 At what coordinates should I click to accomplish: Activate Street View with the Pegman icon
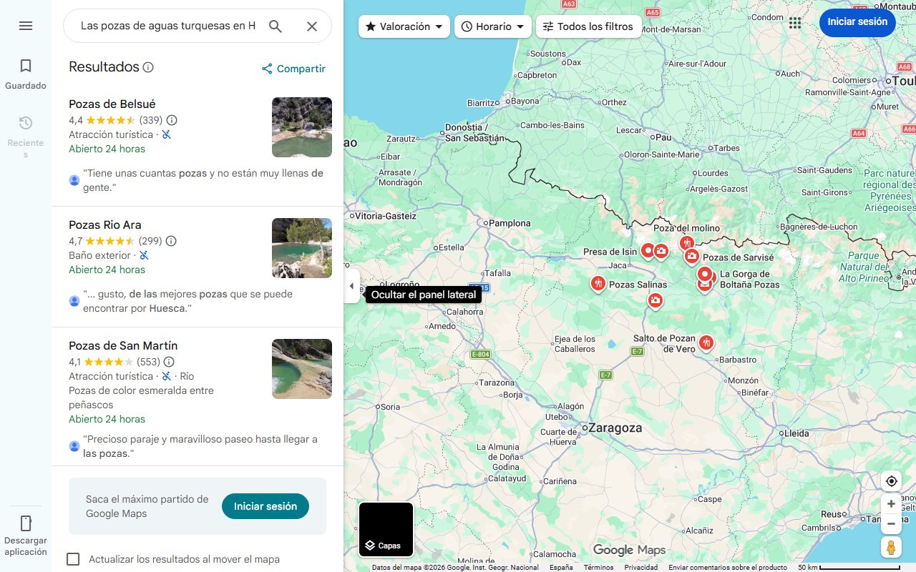891,547
